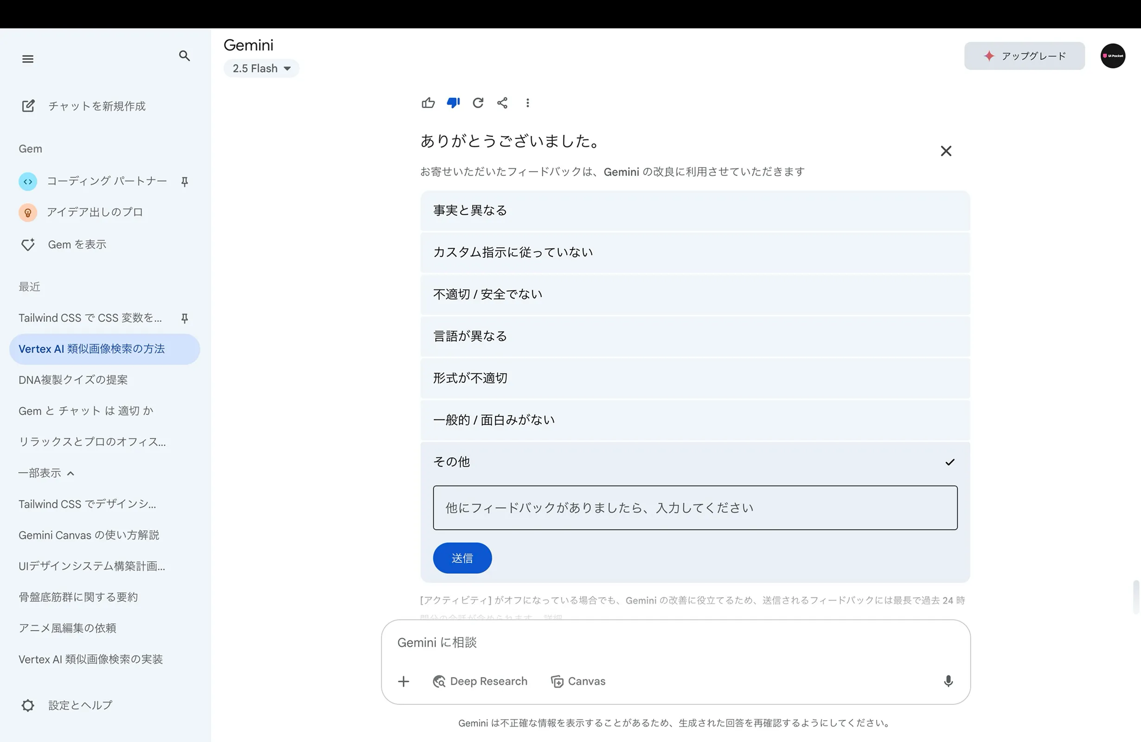Open chat Gem と チャット は 適切 か
The width and height of the screenshot is (1141, 742).
coord(86,411)
